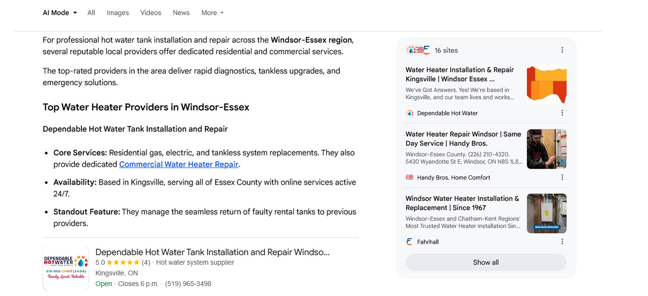The image size is (648, 296).
Task: Open the Dependable Hot Water business listing title
Action: coord(212,252)
